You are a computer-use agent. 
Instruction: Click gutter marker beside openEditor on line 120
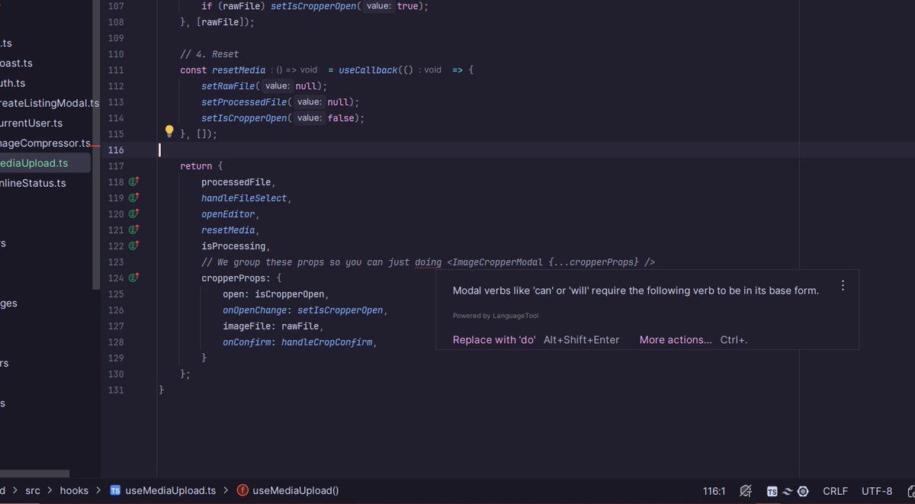point(134,213)
